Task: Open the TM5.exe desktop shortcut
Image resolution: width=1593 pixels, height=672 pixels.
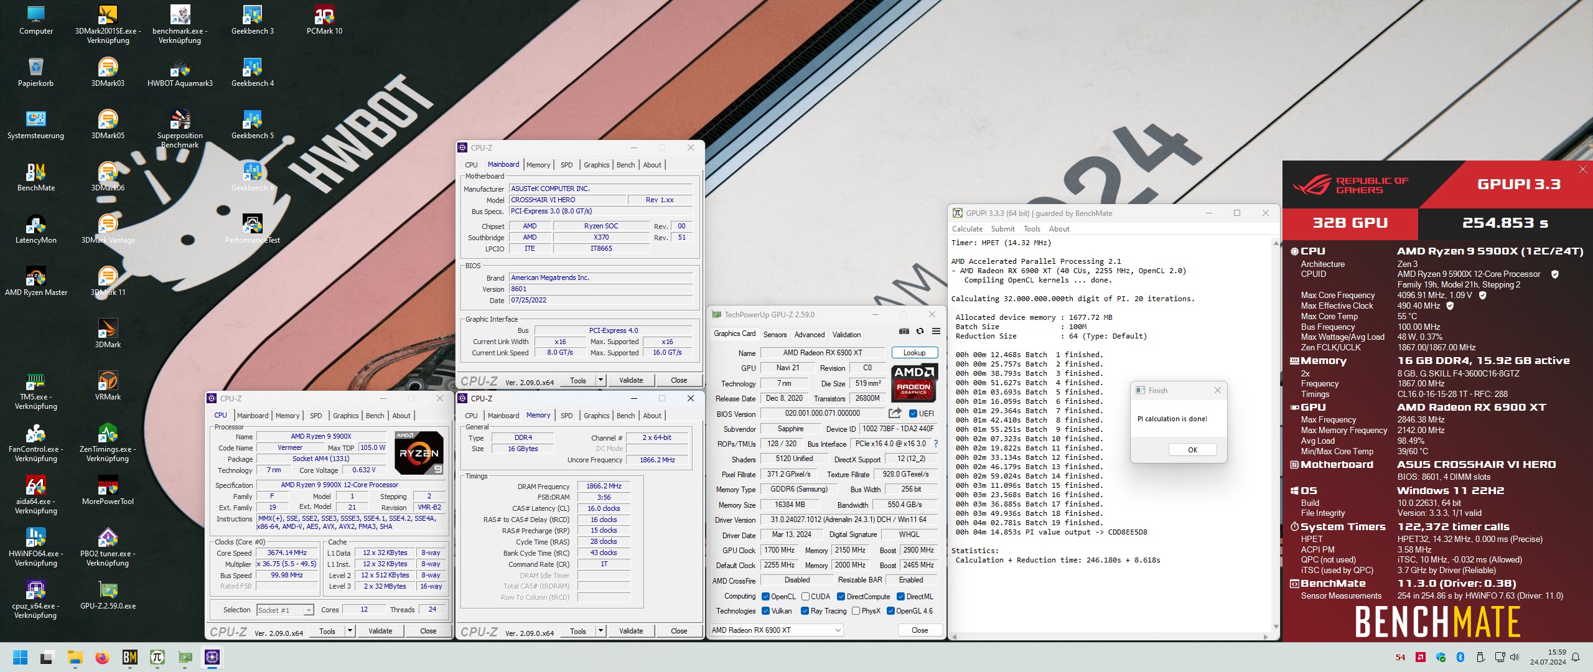Action: (x=36, y=391)
